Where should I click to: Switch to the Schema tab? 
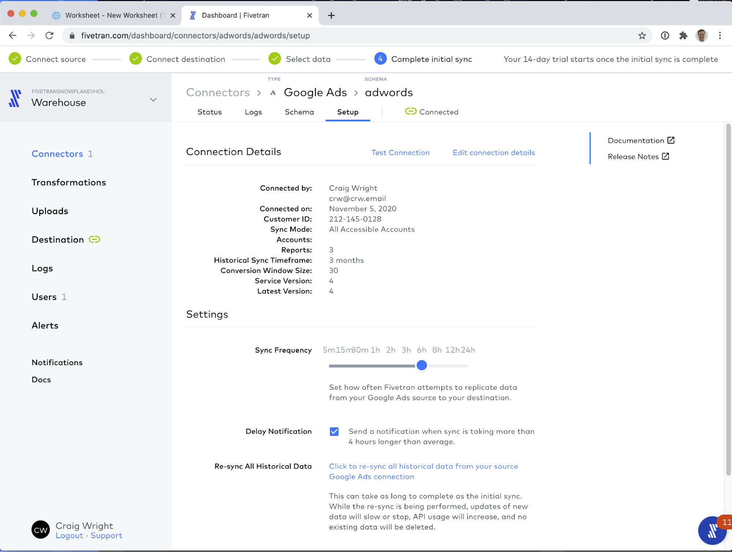(x=299, y=112)
